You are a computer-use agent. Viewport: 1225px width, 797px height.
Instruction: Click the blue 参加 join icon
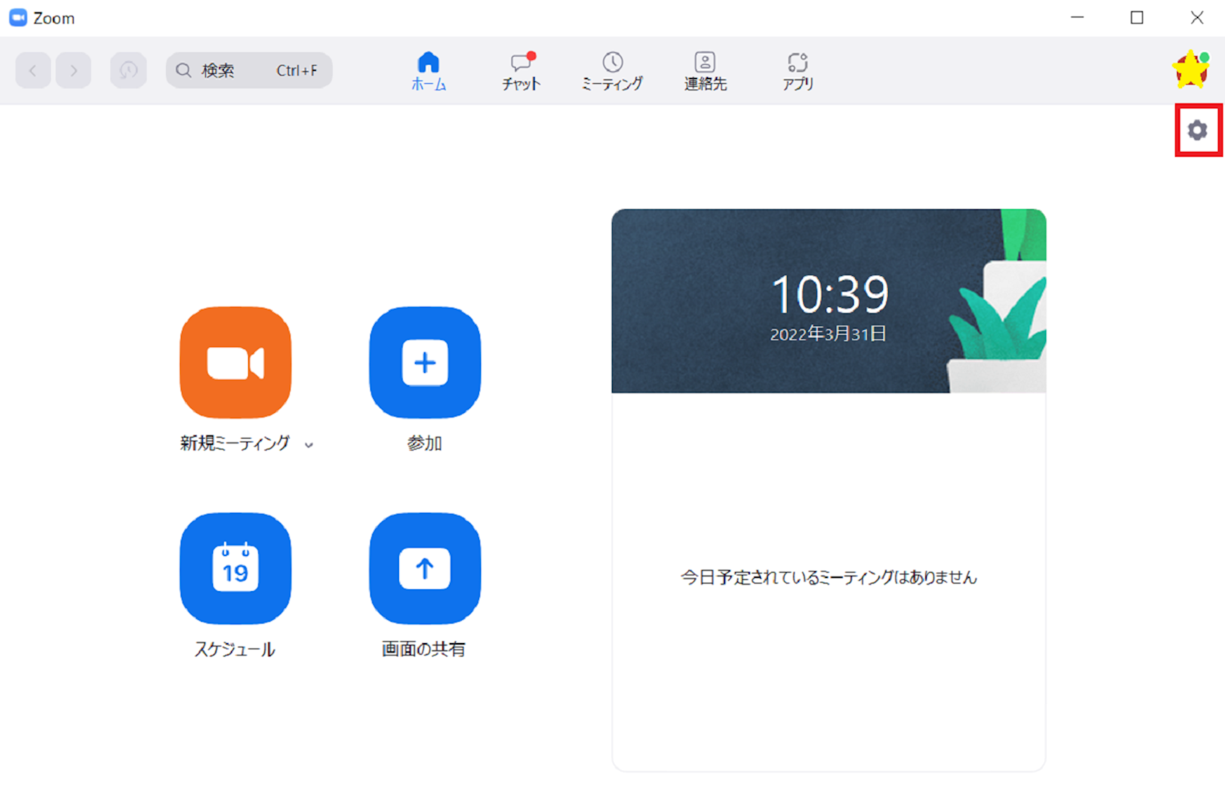425,363
